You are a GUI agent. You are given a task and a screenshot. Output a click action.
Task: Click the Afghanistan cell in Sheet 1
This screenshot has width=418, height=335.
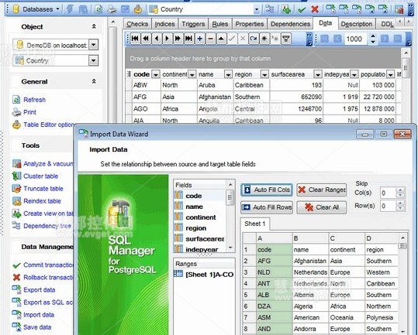coord(310,261)
